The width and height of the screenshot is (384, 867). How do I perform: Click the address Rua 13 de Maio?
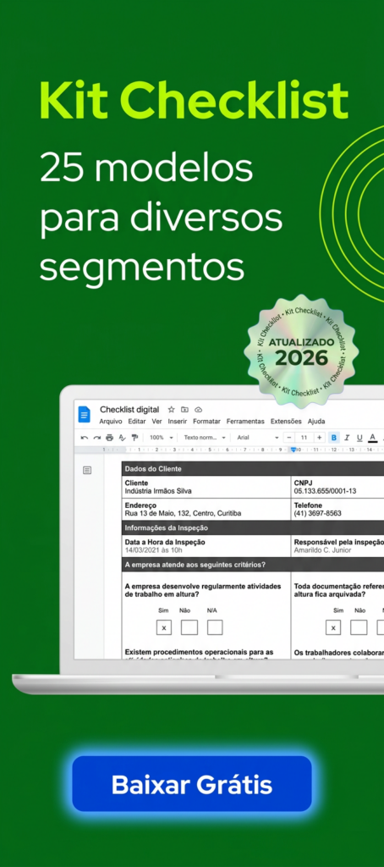[183, 513]
